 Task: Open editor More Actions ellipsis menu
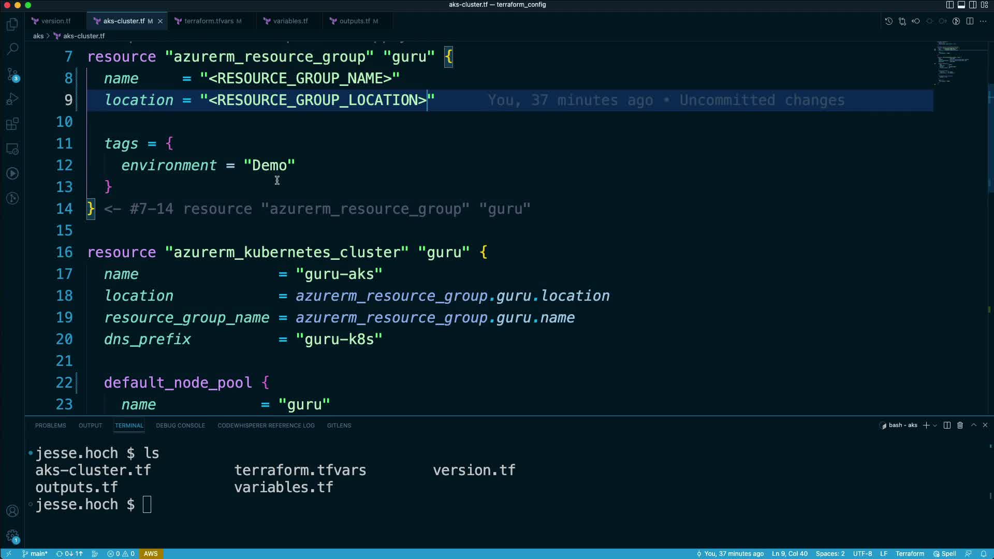(983, 21)
